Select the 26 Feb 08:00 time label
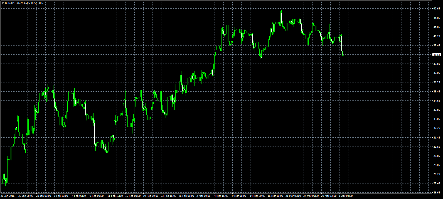Screen dimensions: 443x199 (x=186, y=196)
